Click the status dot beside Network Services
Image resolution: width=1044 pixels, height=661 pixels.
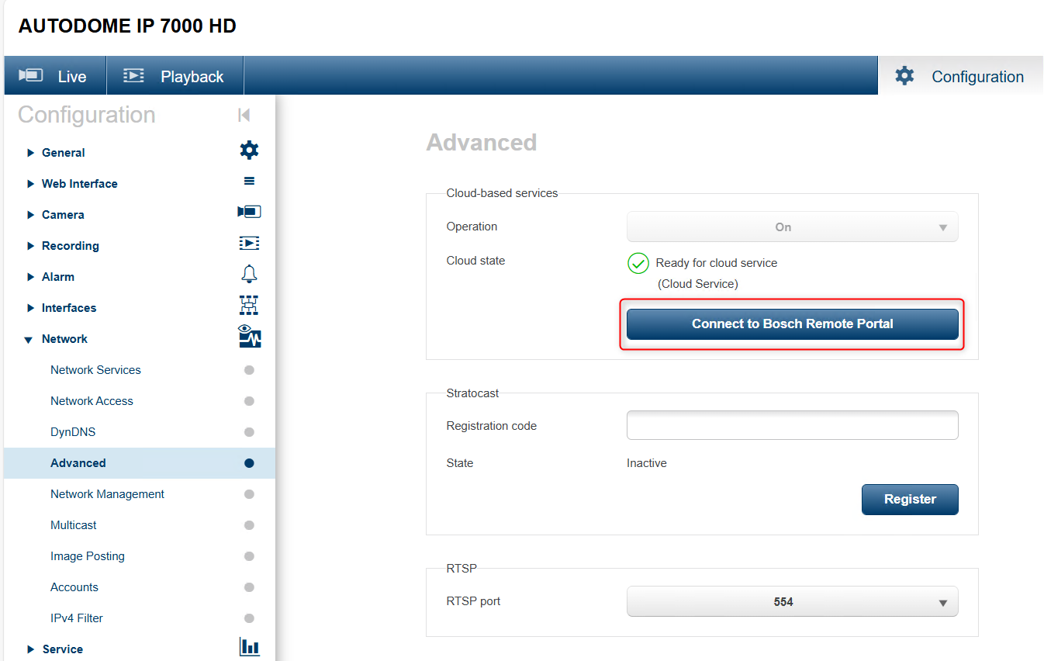pyautogui.click(x=249, y=370)
